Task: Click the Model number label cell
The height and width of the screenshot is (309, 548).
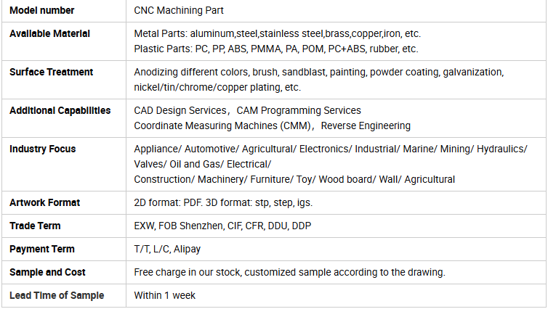Action: pos(64,10)
